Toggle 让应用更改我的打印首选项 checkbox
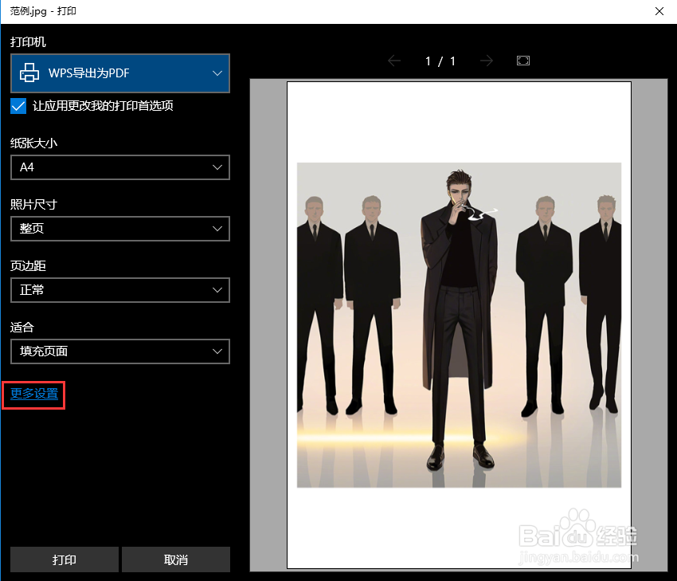 pyautogui.click(x=18, y=106)
